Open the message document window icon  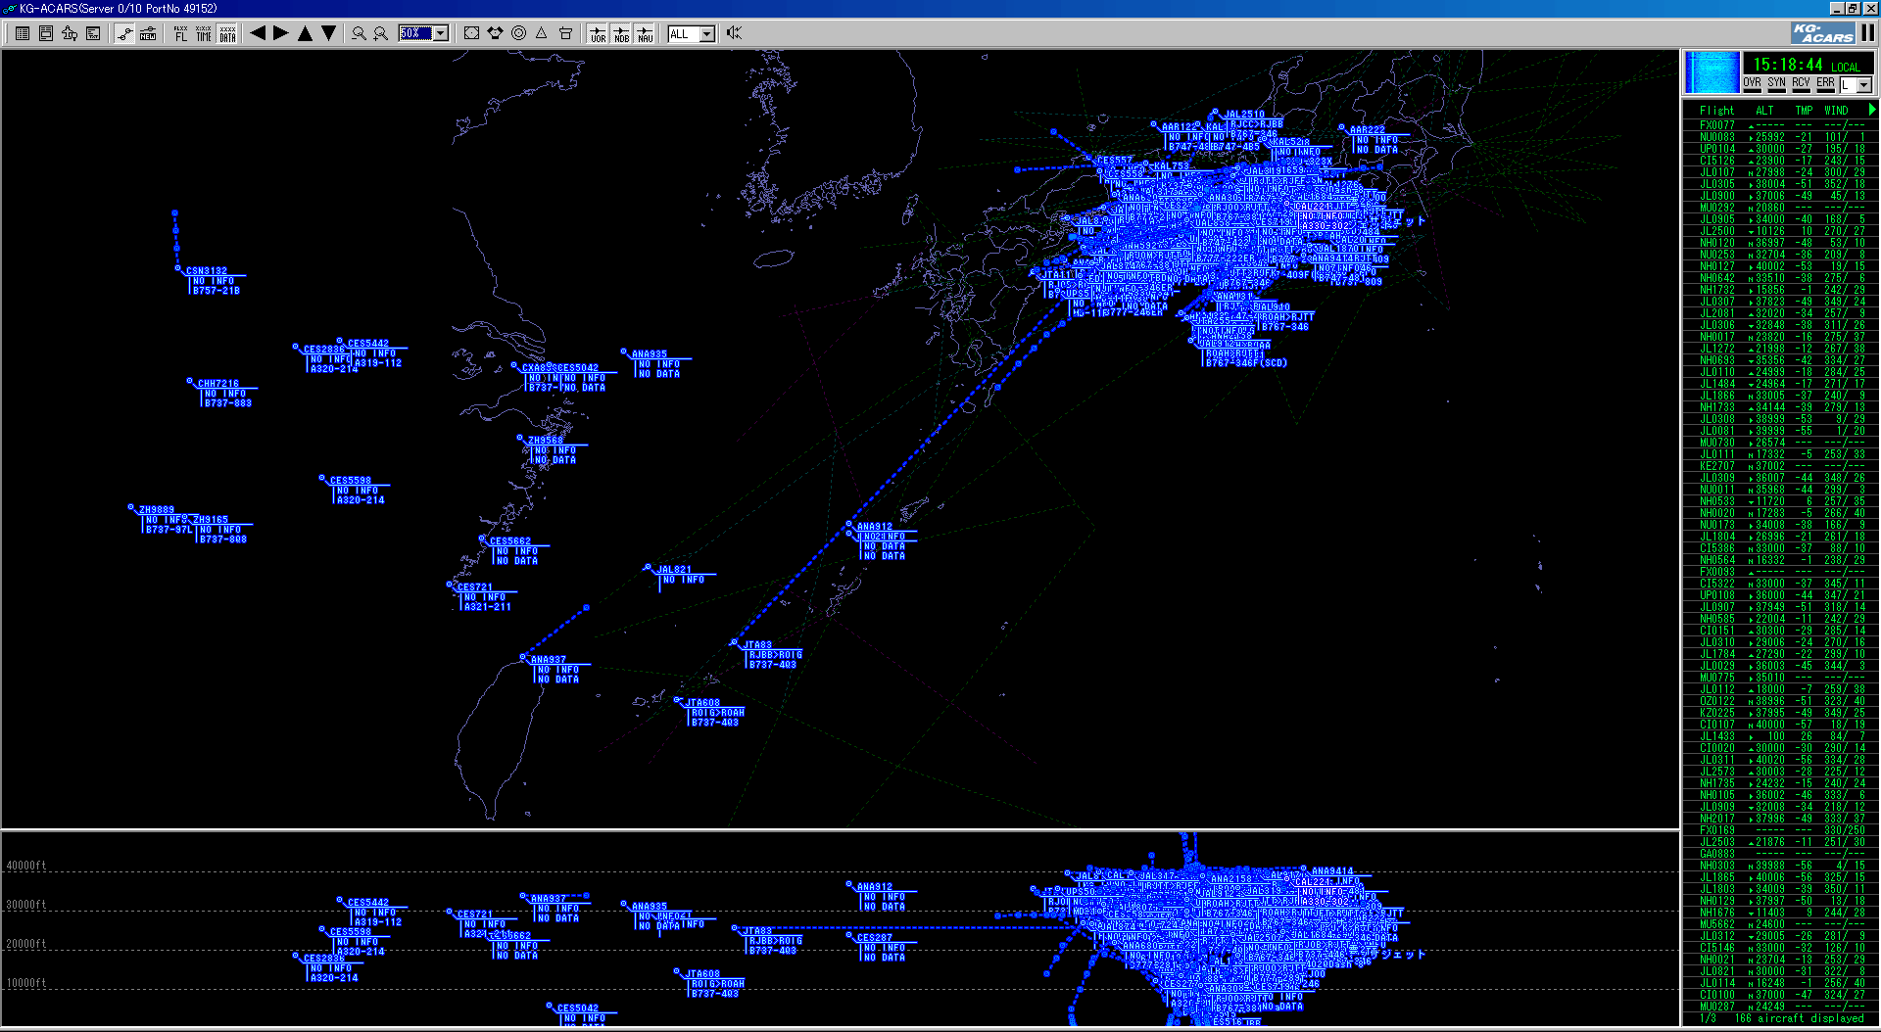(x=46, y=33)
